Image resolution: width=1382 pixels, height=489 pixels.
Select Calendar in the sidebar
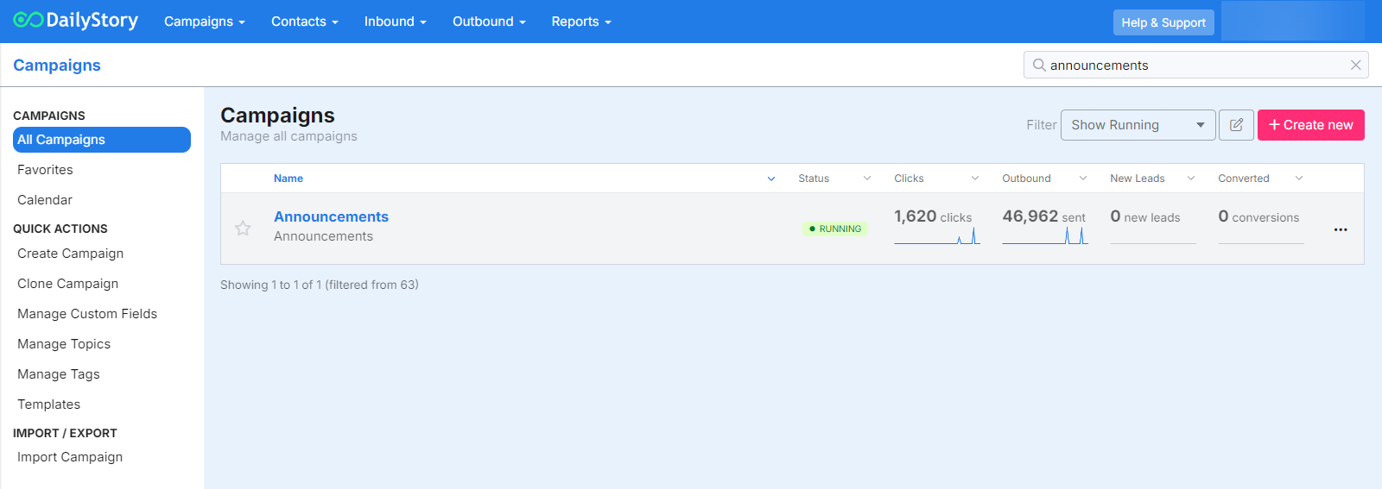[x=45, y=200]
